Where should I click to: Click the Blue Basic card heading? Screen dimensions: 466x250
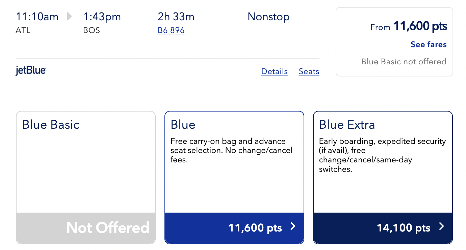[51, 125]
